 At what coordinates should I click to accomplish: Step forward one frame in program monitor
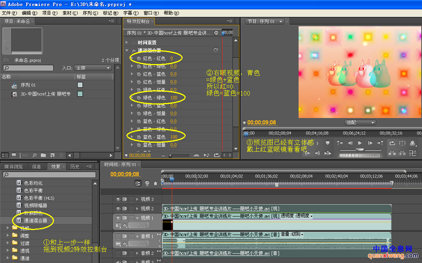point(370,143)
